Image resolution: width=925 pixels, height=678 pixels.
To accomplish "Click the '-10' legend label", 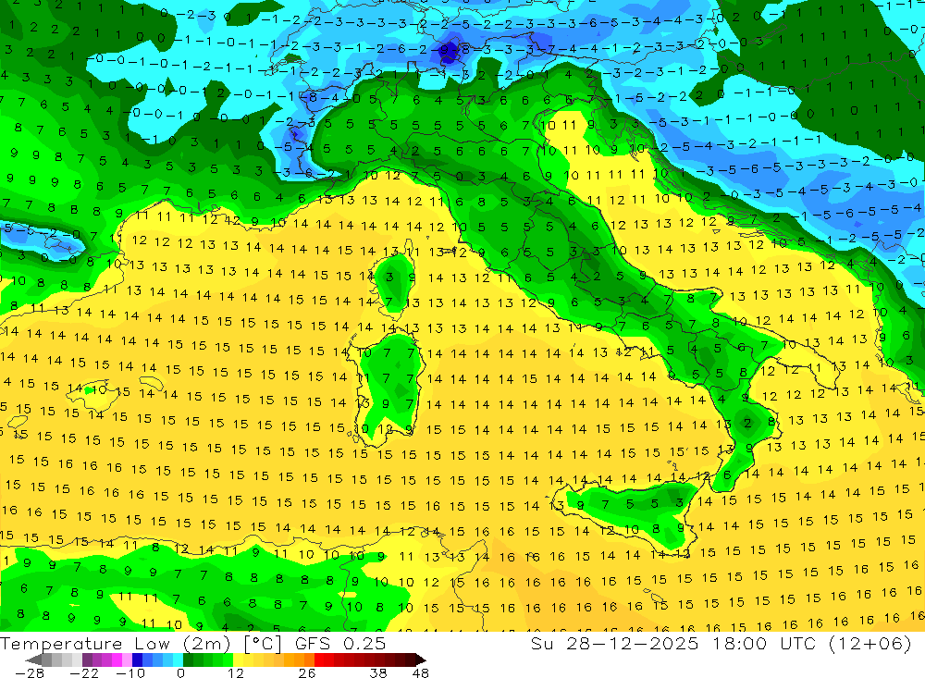I will (130, 672).
